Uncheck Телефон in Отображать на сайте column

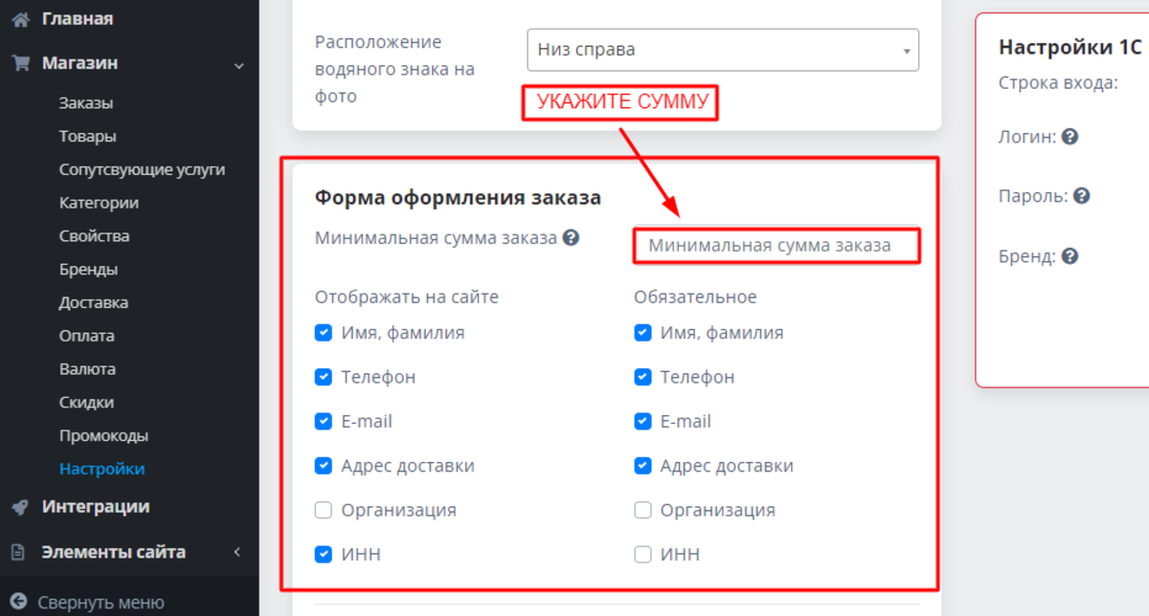[x=324, y=378]
